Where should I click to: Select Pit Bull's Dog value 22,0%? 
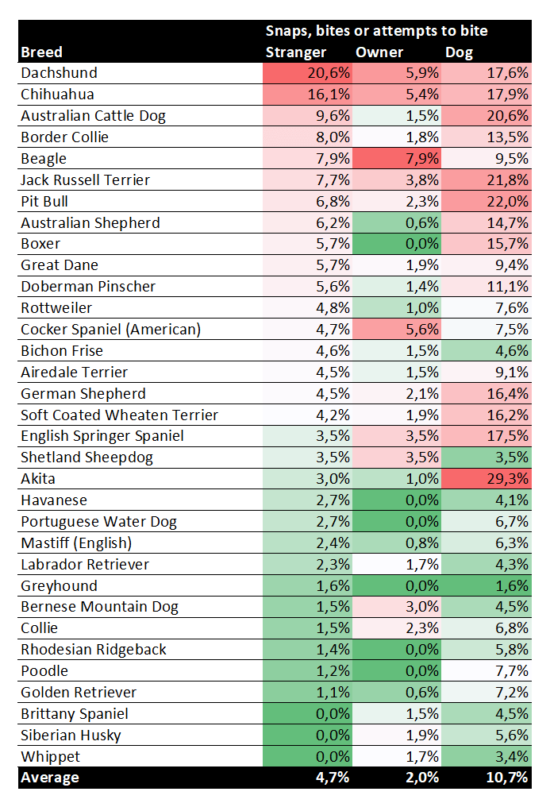[487, 202]
